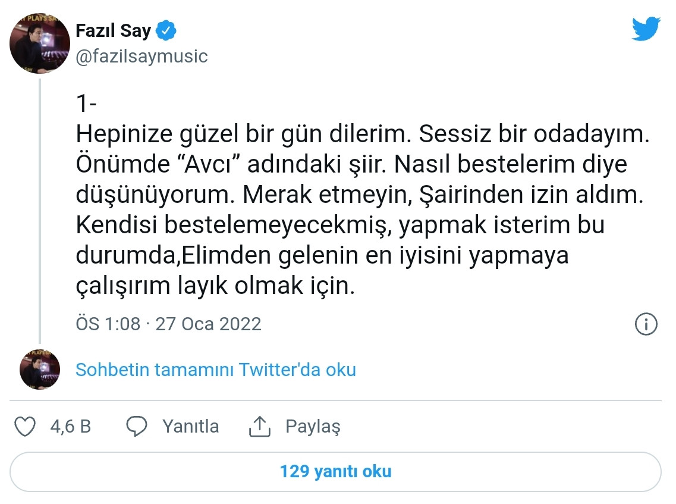Click the @fazilsaymusic handle
676x504 pixels.
click(x=141, y=57)
